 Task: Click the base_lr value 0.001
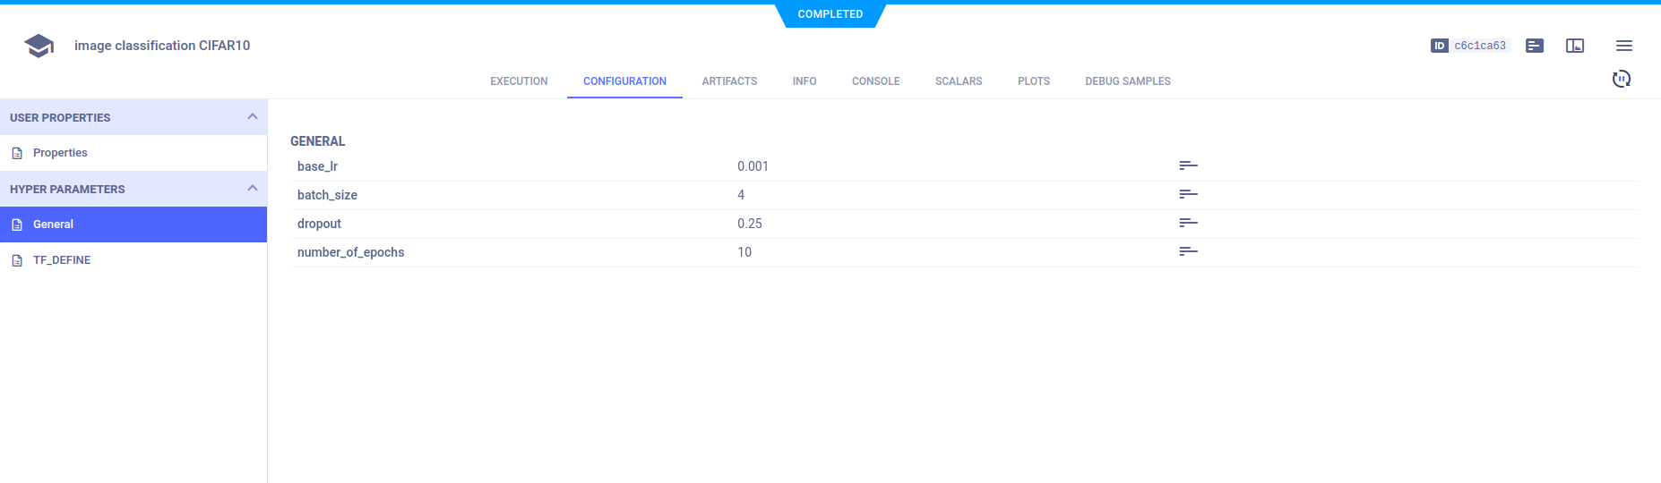(753, 166)
